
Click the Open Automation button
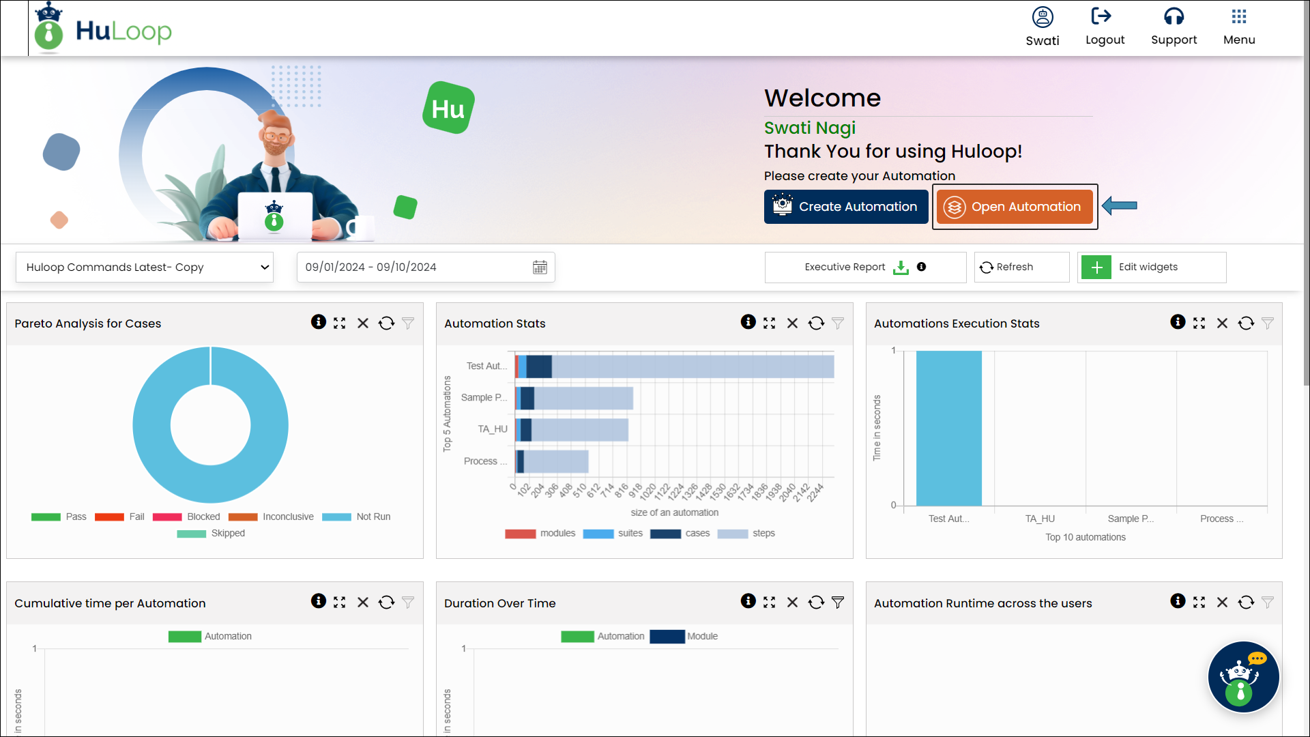[x=1015, y=207]
